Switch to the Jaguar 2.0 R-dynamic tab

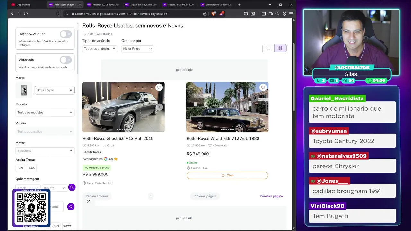coord(141,5)
